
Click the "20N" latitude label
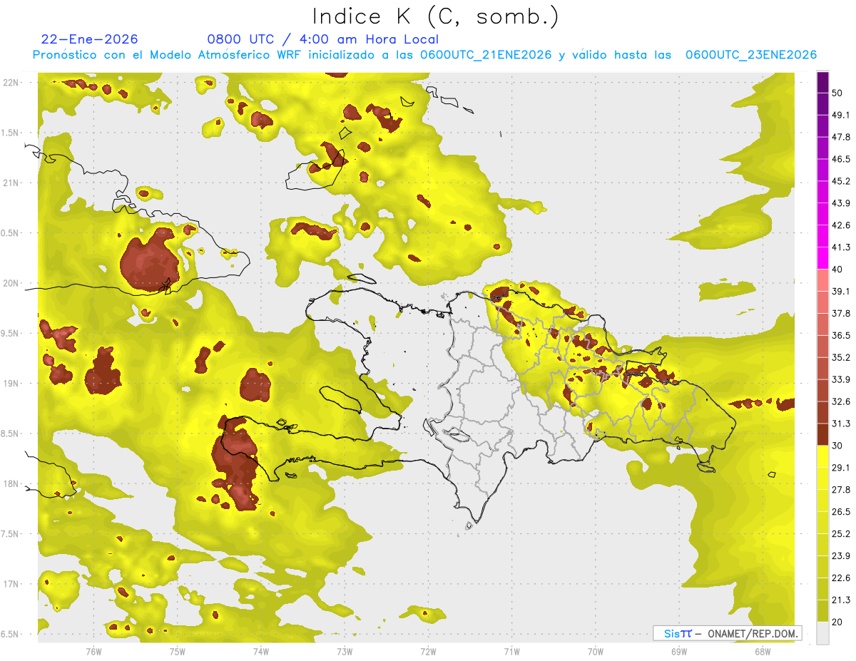[11, 283]
